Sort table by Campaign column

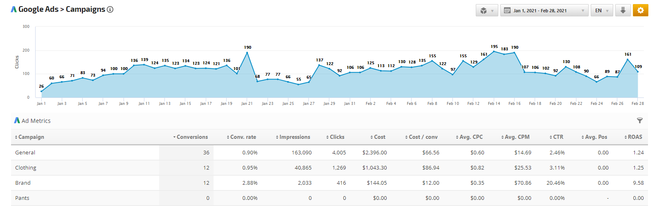tap(29, 137)
